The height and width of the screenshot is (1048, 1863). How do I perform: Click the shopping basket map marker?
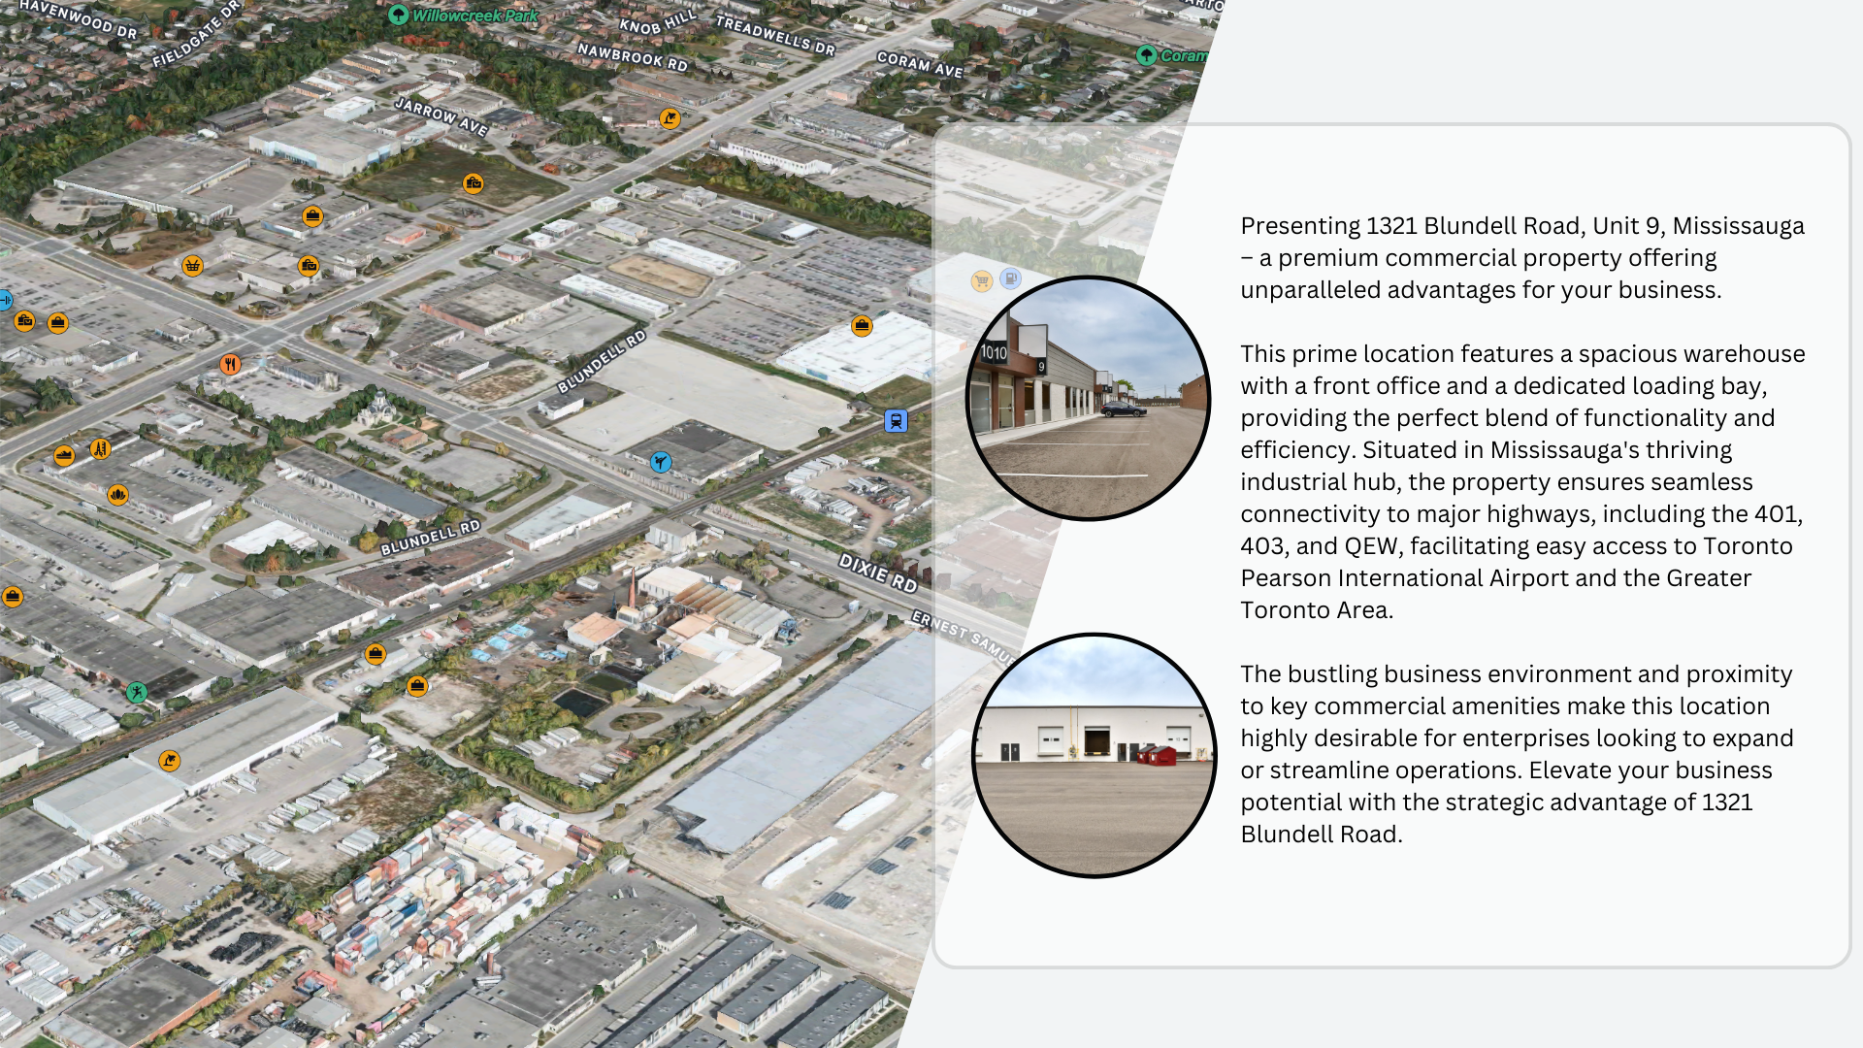point(193,265)
